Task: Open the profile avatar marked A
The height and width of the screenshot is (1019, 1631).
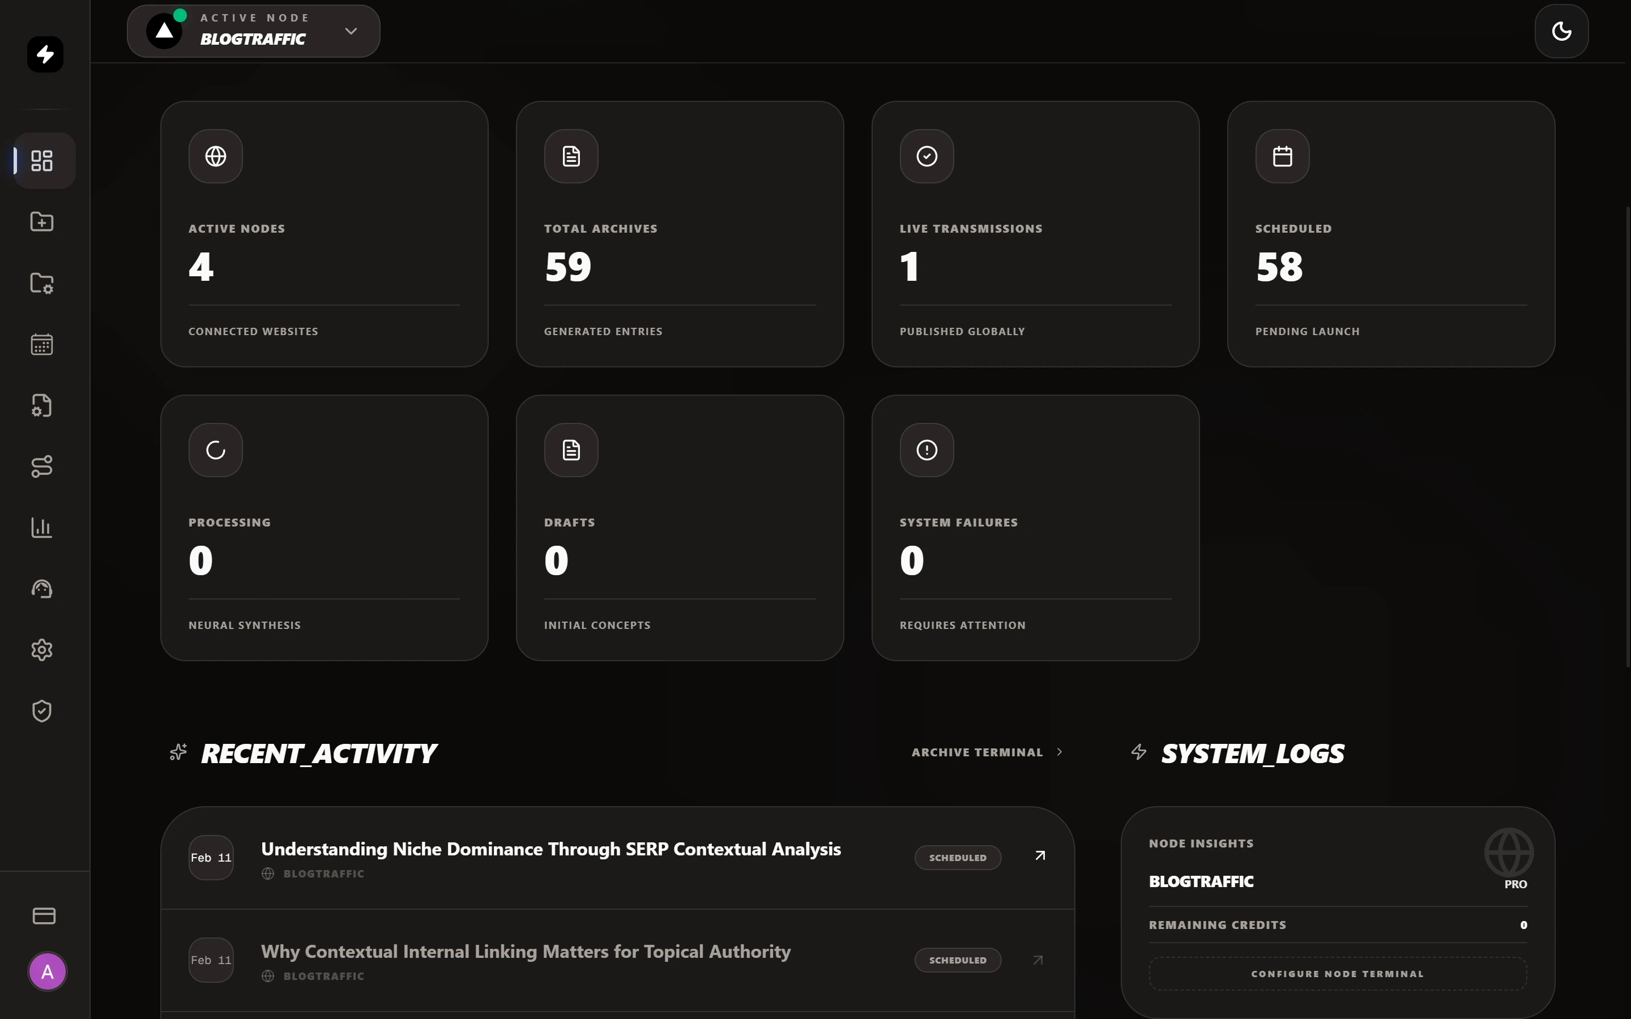Action: tap(46, 971)
